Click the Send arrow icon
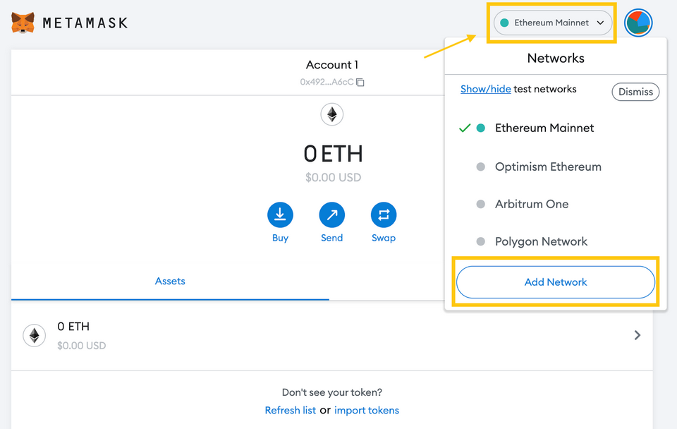The height and width of the screenshot is (429, 677). pos(331,214)
